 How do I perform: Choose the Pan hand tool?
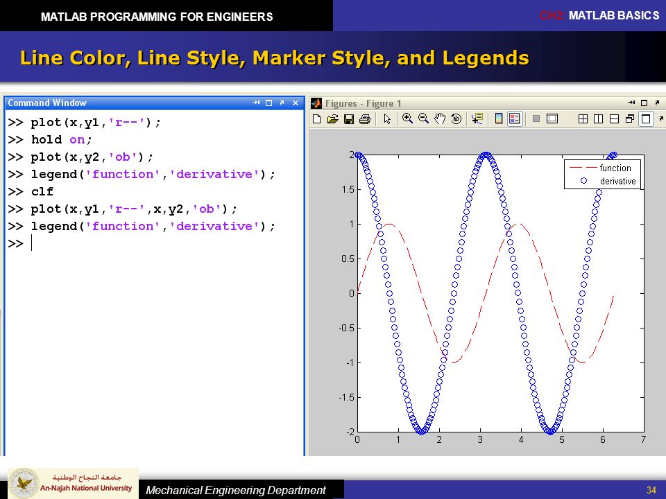(440, 119)
